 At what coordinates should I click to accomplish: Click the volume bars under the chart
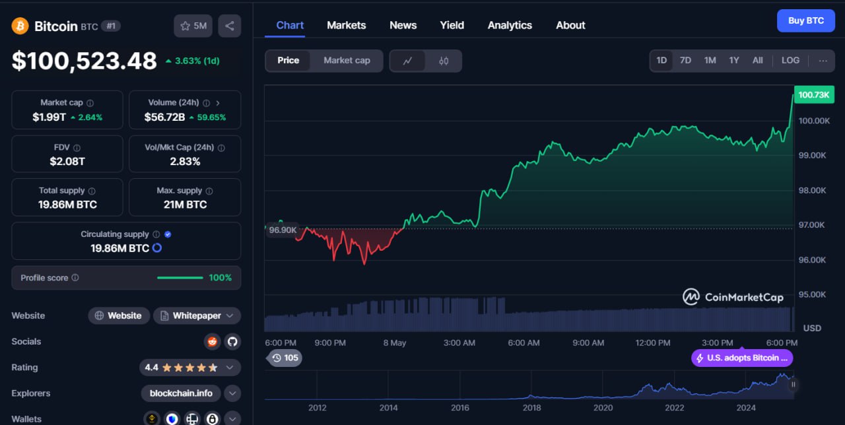coord(528,315)
